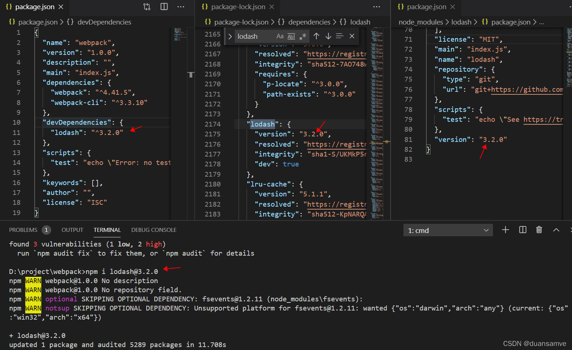572x350 pixels.
Task: Open the https link in lodash test script
Action: (x=543, y=120)
